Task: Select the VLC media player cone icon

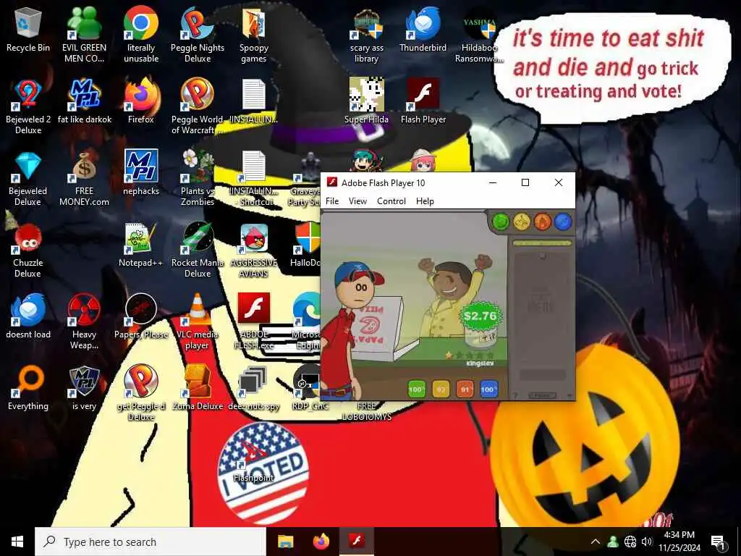Action: point(198,321)
